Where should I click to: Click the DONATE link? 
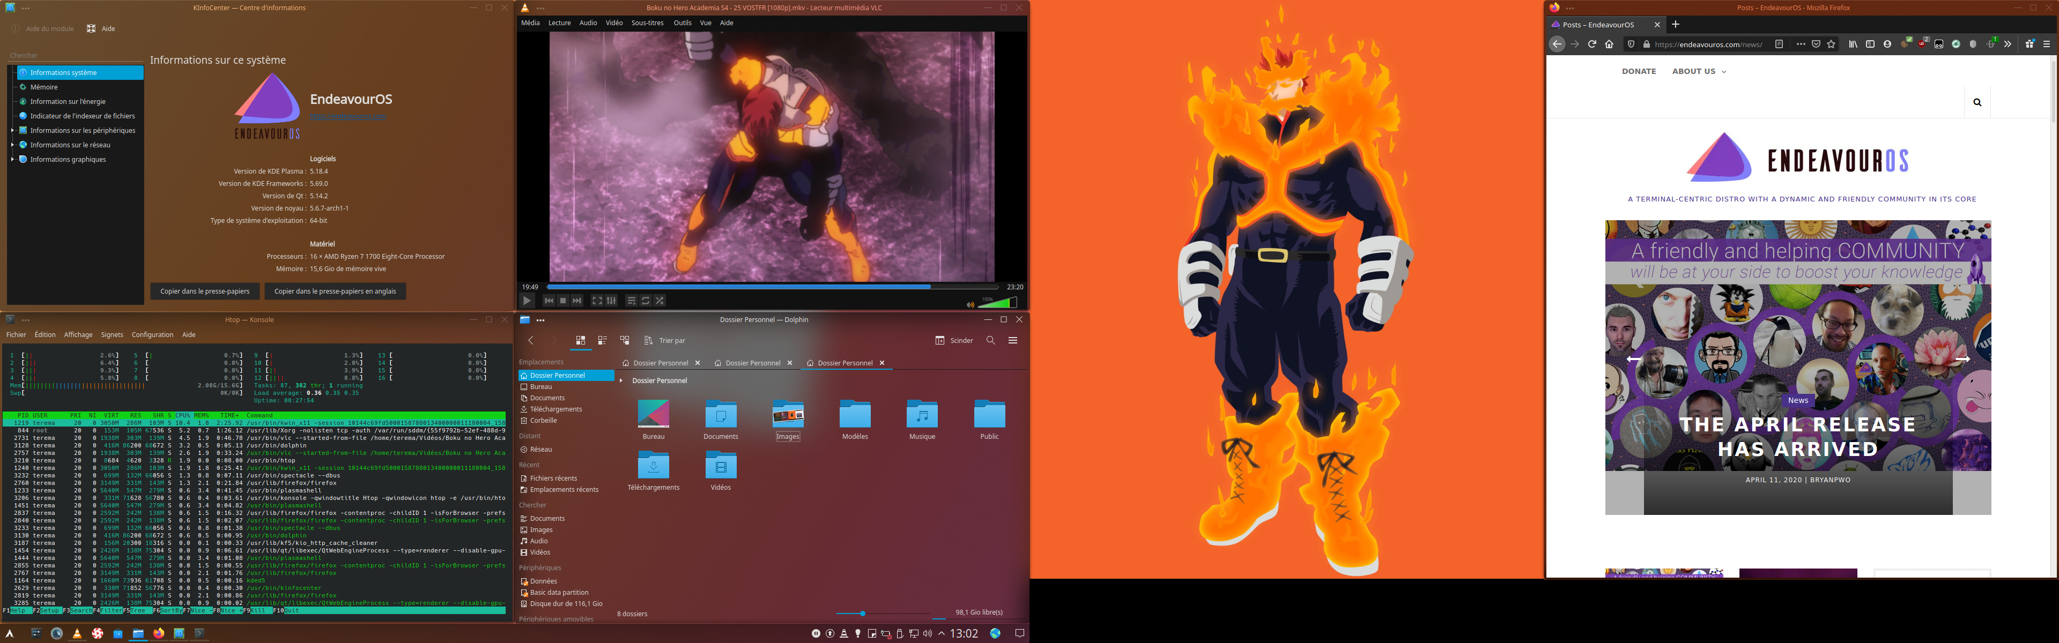point(1639,72)
